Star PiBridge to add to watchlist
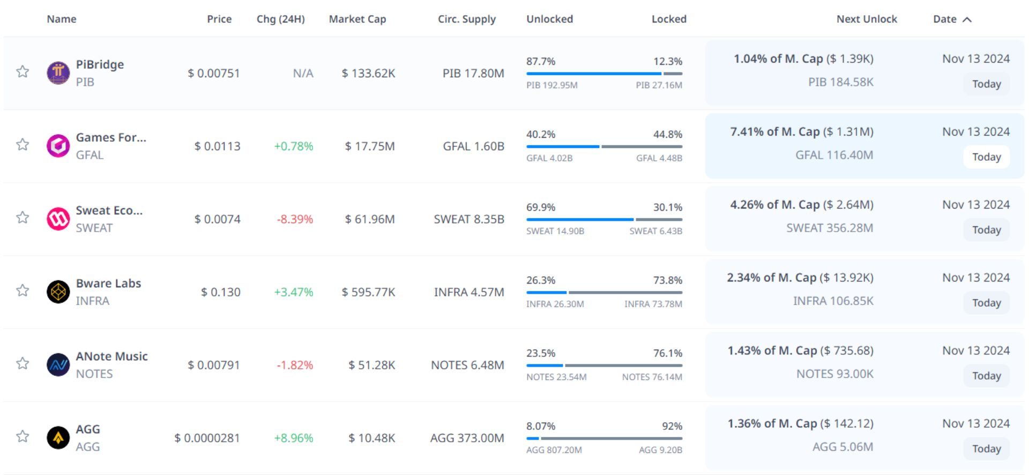 click(x=23, y=72)
